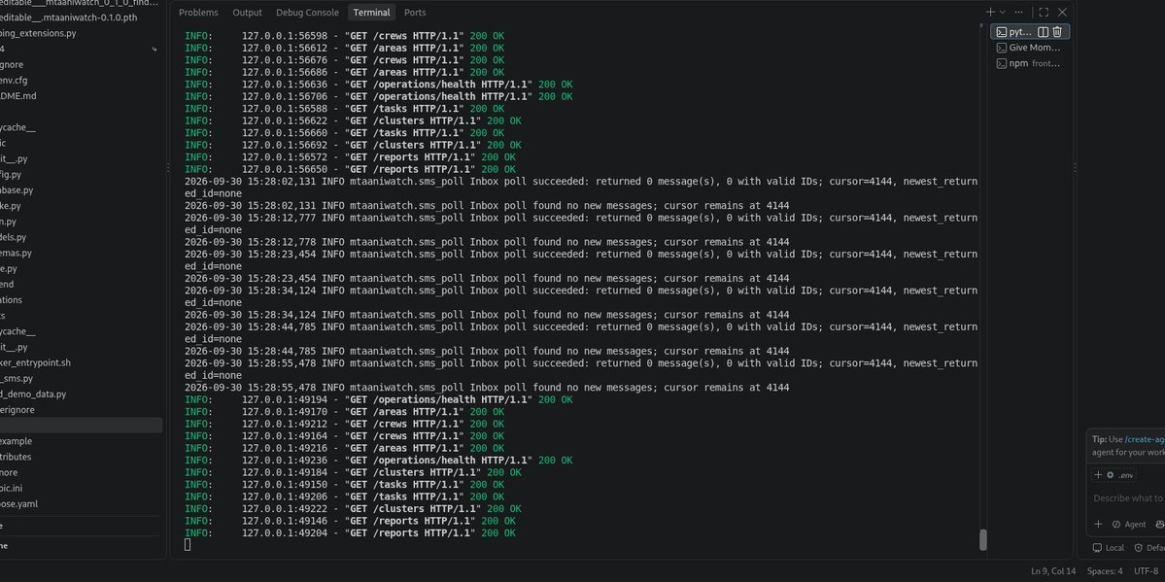
Task: Kill the python terminal with trash icon
Action: (x=1057, y=32)
